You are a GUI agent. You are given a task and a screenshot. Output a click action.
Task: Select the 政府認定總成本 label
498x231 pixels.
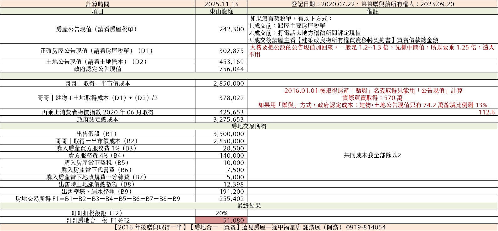98,119
